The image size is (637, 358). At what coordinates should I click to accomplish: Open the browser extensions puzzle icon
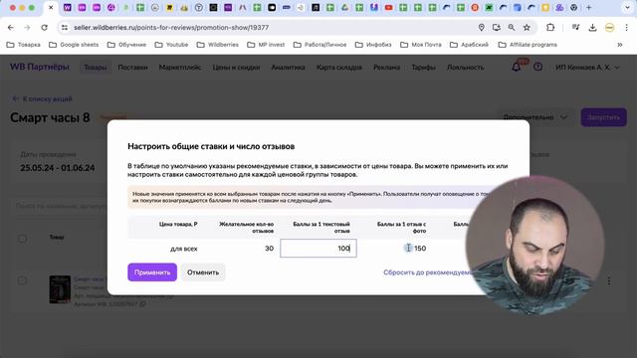click(x=550, y=28)
